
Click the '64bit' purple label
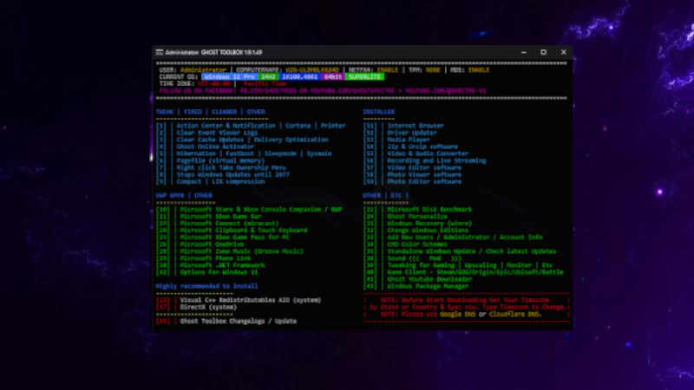coord(333,77)
